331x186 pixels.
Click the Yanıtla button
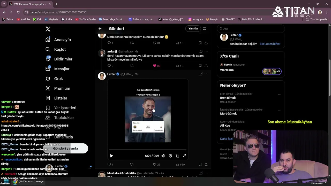click(193, 29)
